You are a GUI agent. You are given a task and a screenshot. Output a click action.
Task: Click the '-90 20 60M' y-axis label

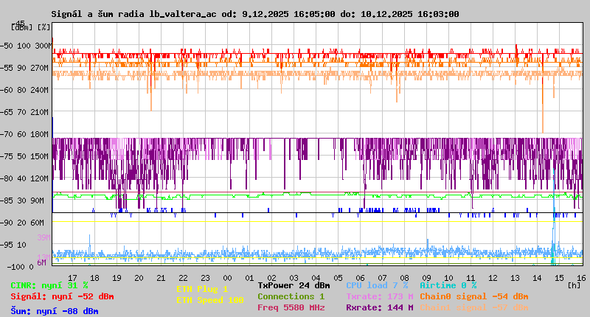click(x=23, y=223)
